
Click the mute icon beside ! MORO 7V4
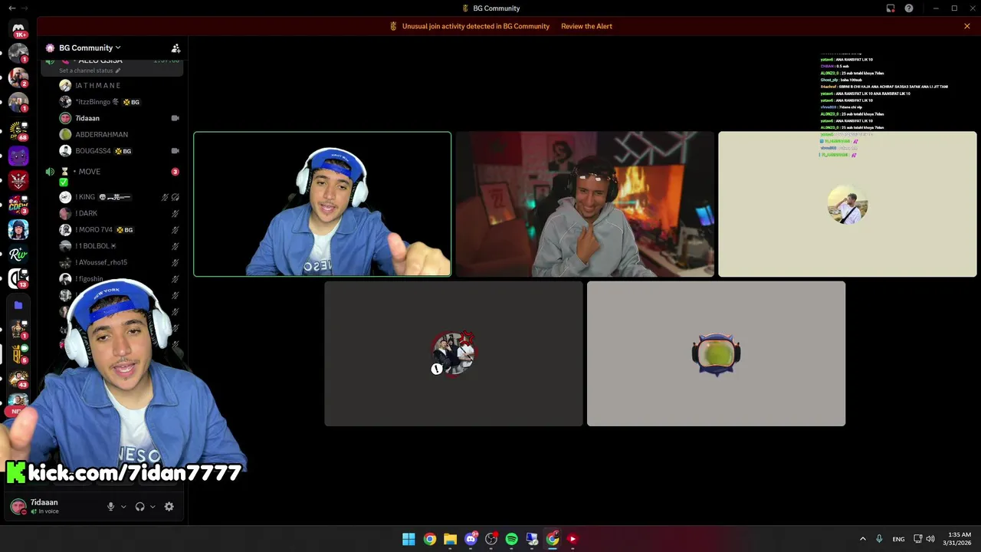coord(175,230)
